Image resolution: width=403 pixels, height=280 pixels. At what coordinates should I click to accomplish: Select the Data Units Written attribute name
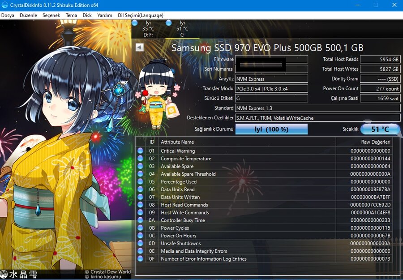[180, 197]
